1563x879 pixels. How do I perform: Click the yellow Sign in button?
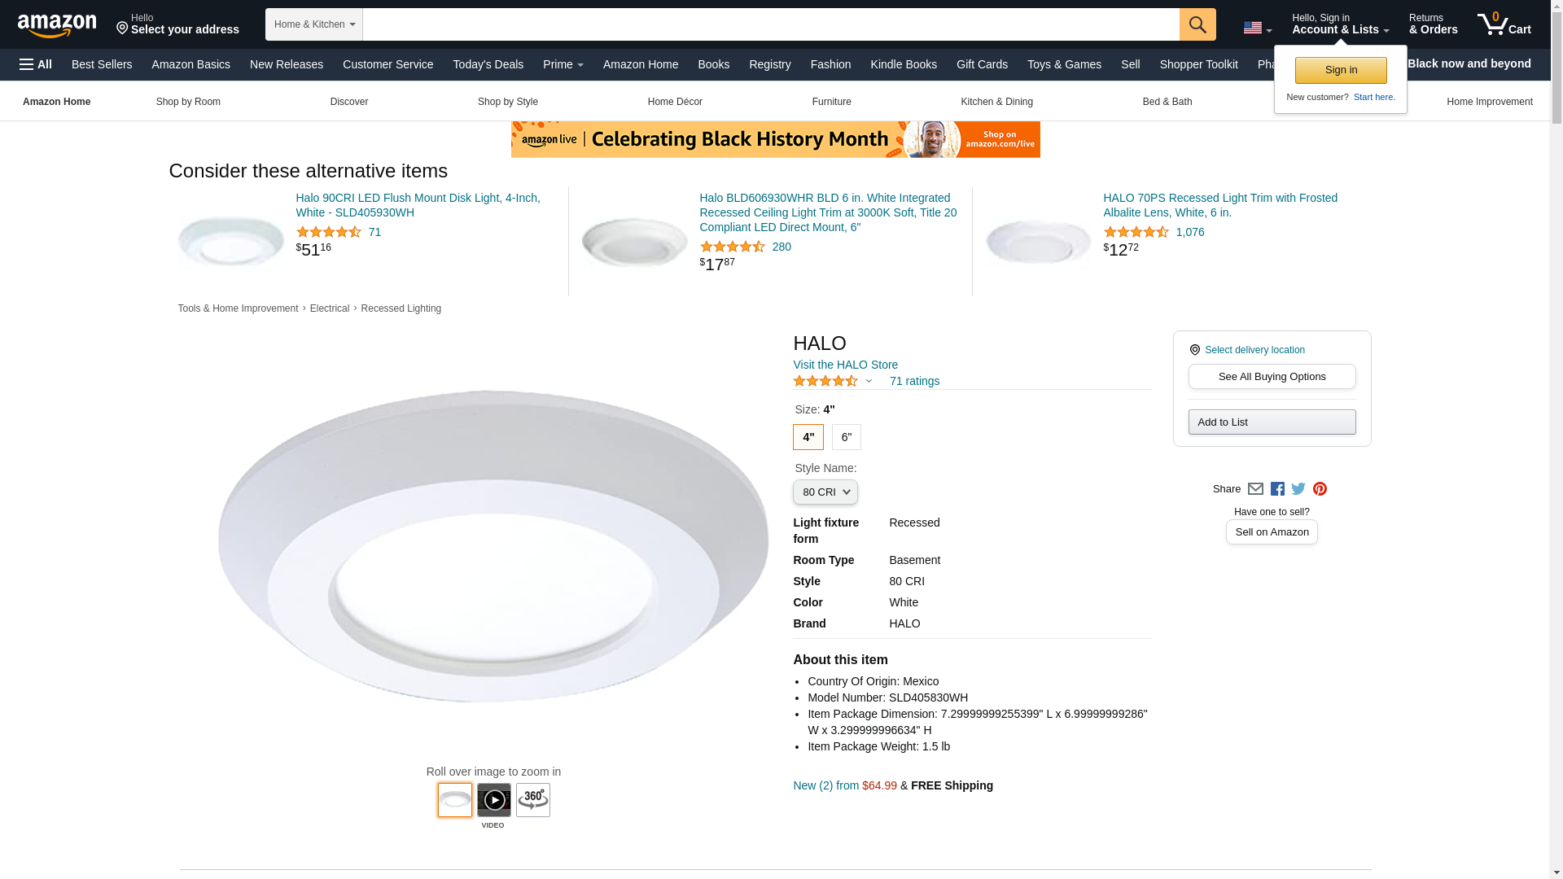coord(1340,70)
